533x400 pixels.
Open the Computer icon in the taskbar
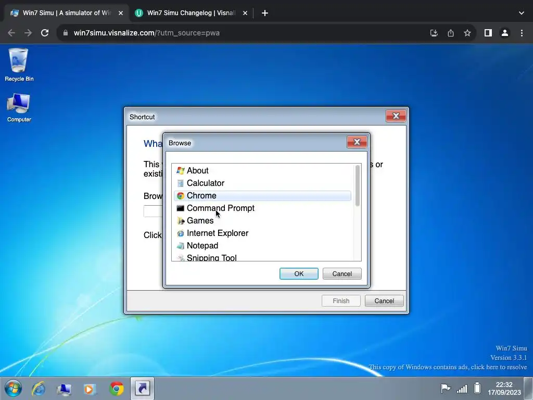point(64,389)
